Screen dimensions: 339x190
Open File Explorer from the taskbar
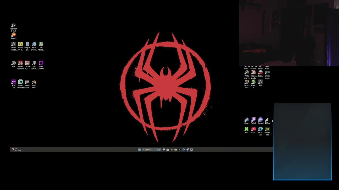175,150
